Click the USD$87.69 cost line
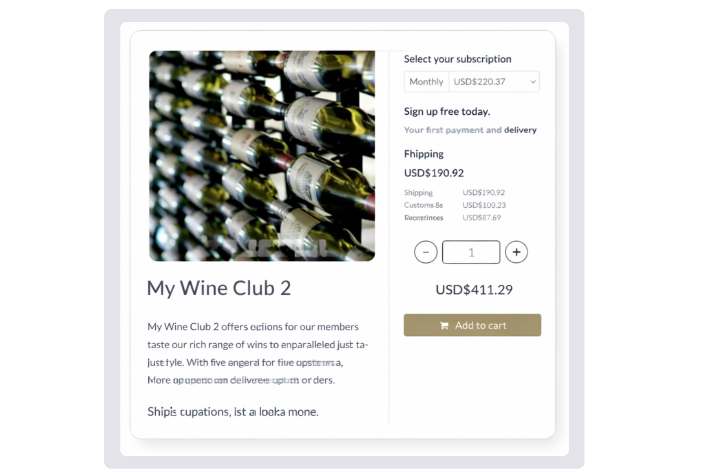The height and width of the screenshot is (472, 707). [x=482, y=218]
